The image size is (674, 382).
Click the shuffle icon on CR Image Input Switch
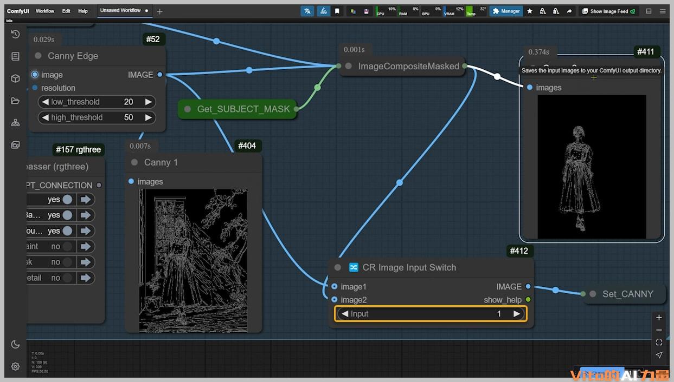(354, 267)
